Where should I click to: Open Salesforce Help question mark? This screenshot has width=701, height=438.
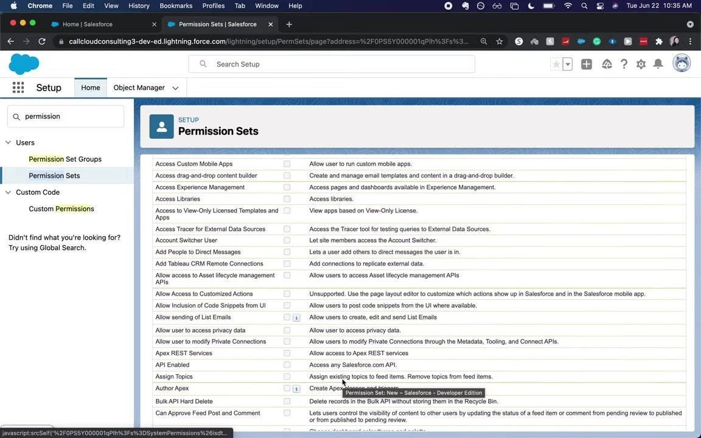click(x=624, y=64)
